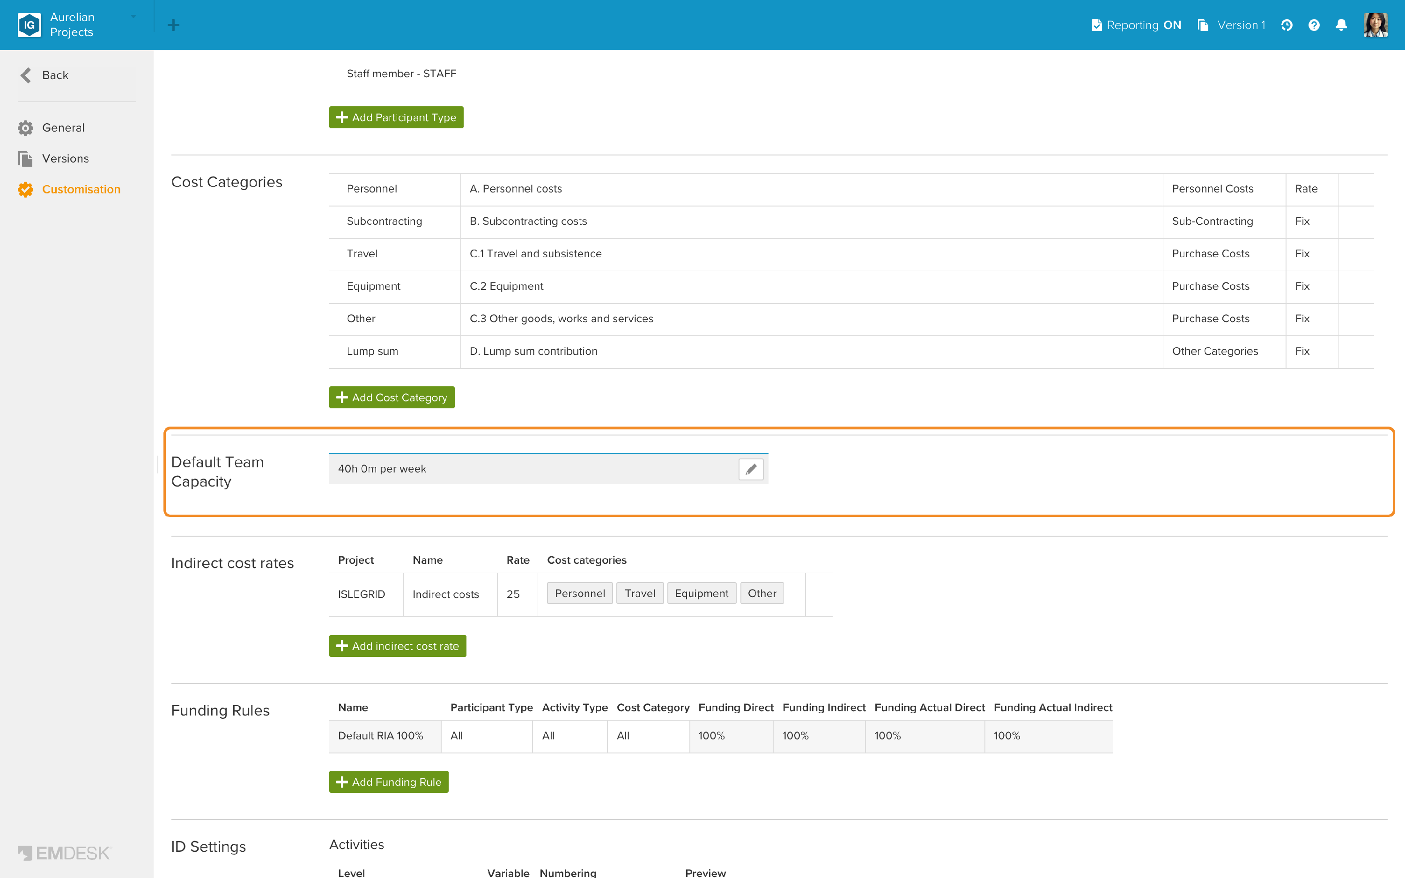Open General settings in sidebar
Image resolution: width=1405 pixels, height=878 pixels.
pos(52,128)
